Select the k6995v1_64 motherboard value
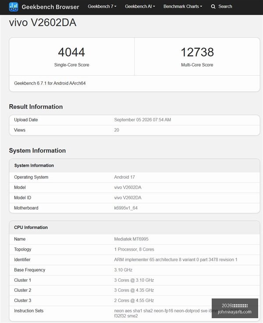 (126, 208)
